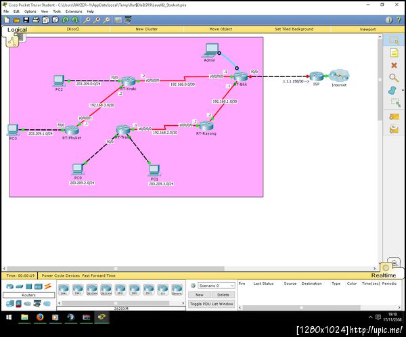Open the Tools menu
The width and height of the screenshot is (406, 337).
point(57,12)
